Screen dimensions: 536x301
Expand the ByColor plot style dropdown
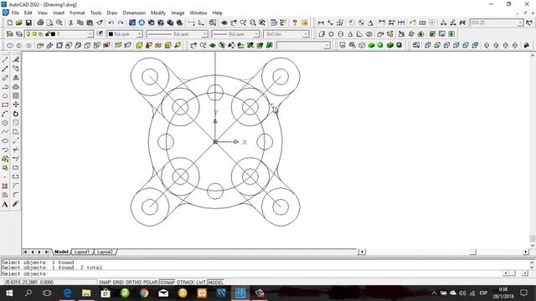click(x=305, y=34)
